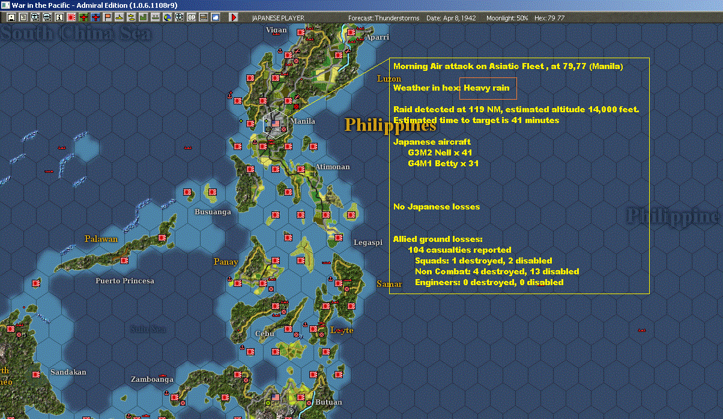
Task: Open the OP operations report icon
Action: click(191, 17)
